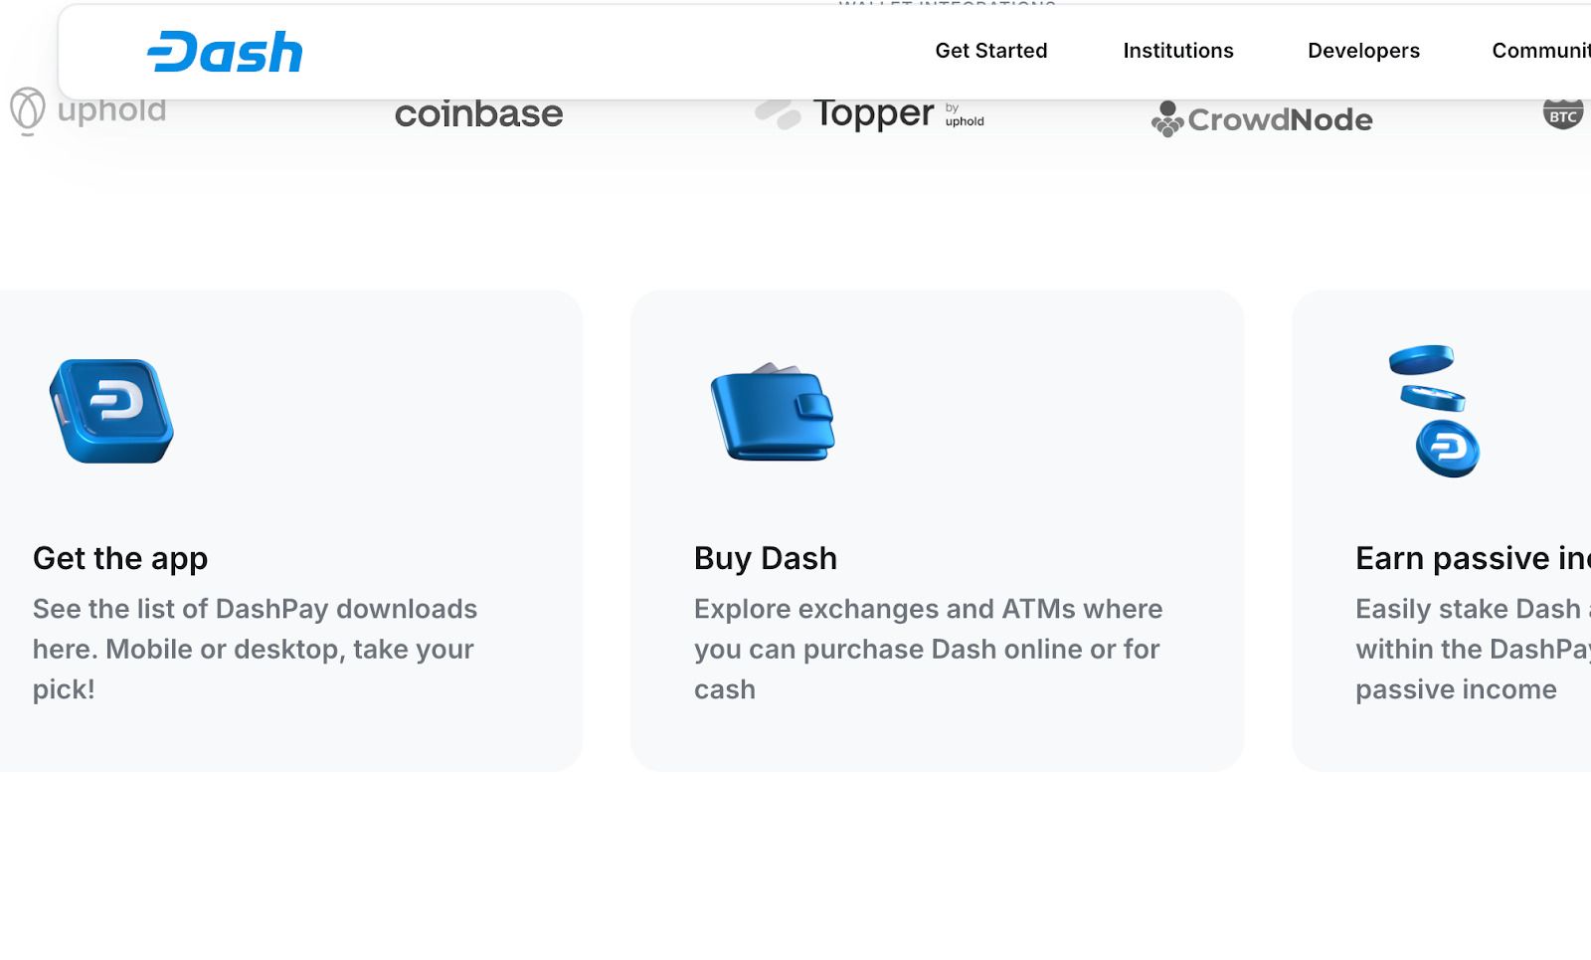1591x960 pixels.
Task: Open the Earn passive income heading
Action: (1473, 558)
